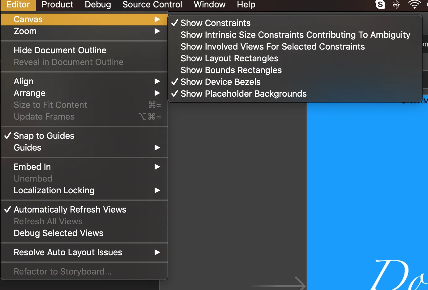Select Hide Document Outline
Viewport: 428px width, 290px height.
[x=60, y=51]
